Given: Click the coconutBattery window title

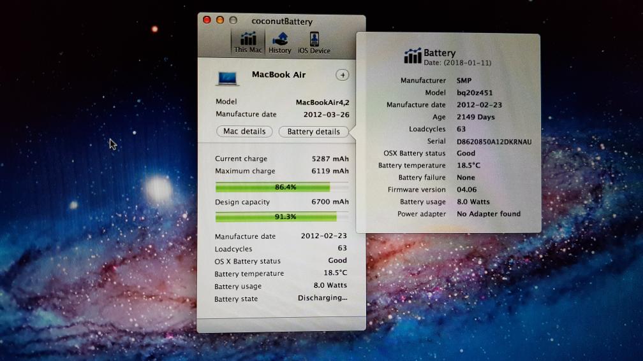Looking at the screenshot, I should point(282,21).
